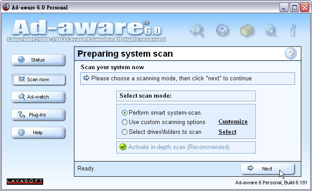Click the Lavasoft logo
Screen dimensions: 312x191
pyautogui.click(x=25, y=182)
